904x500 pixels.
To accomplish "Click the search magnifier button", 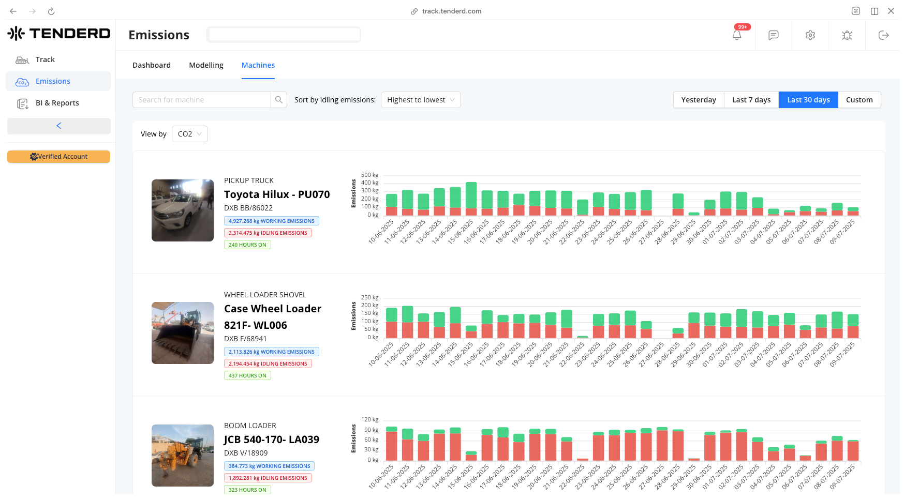I will 279,100.
